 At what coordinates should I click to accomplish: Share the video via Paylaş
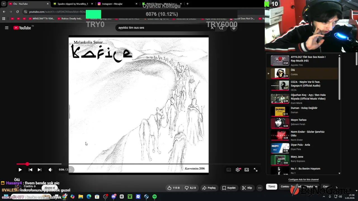(209, 188)
